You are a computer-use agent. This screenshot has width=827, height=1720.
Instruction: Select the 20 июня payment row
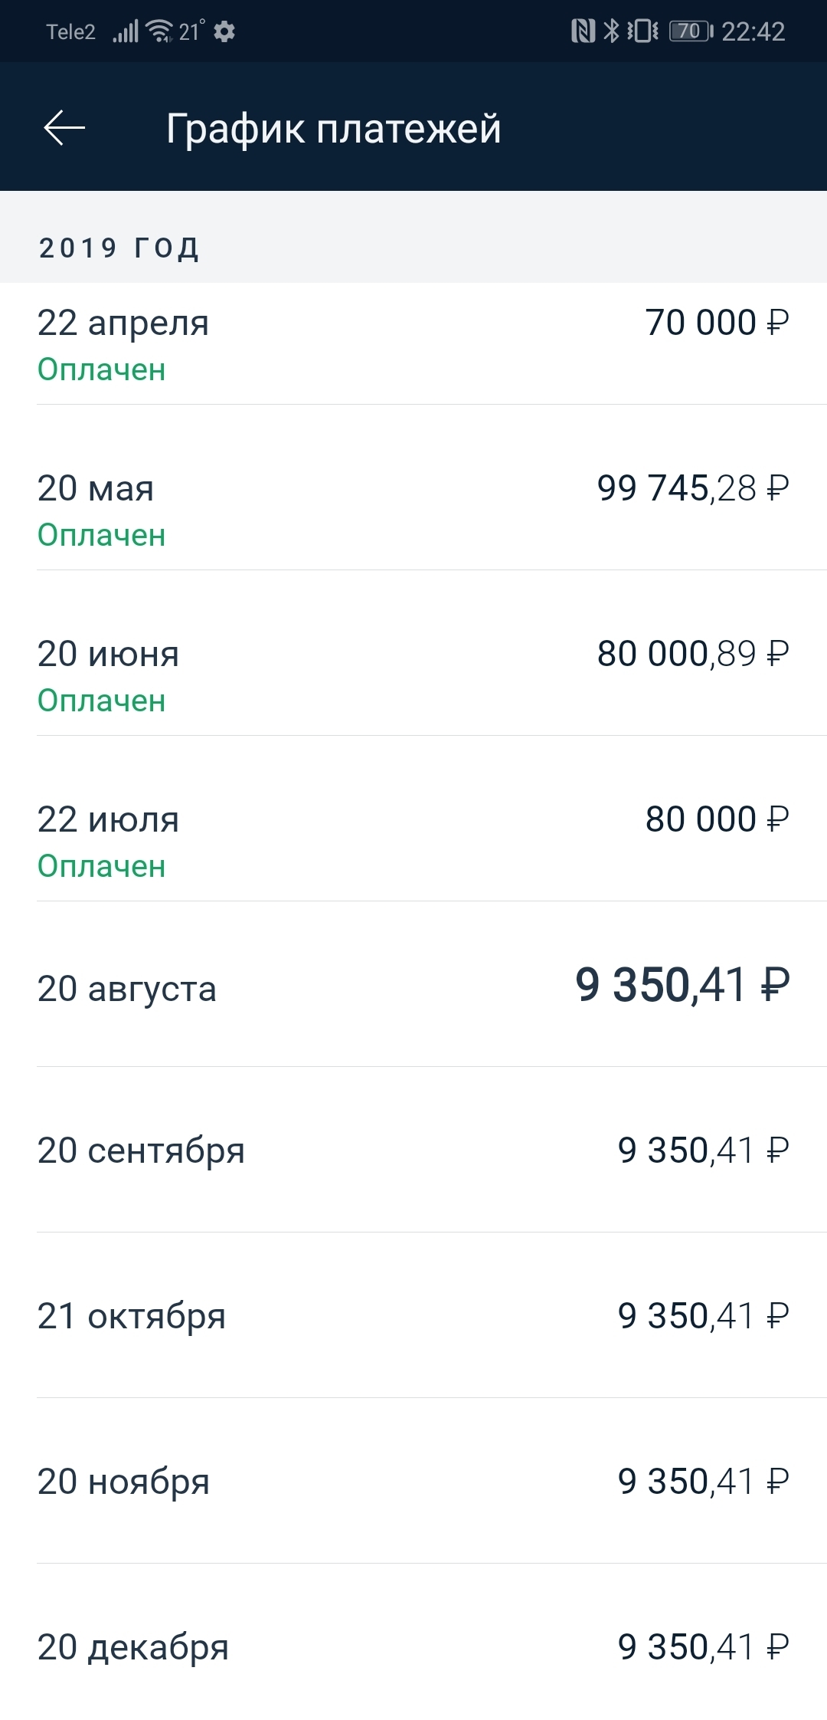point(413,675)
